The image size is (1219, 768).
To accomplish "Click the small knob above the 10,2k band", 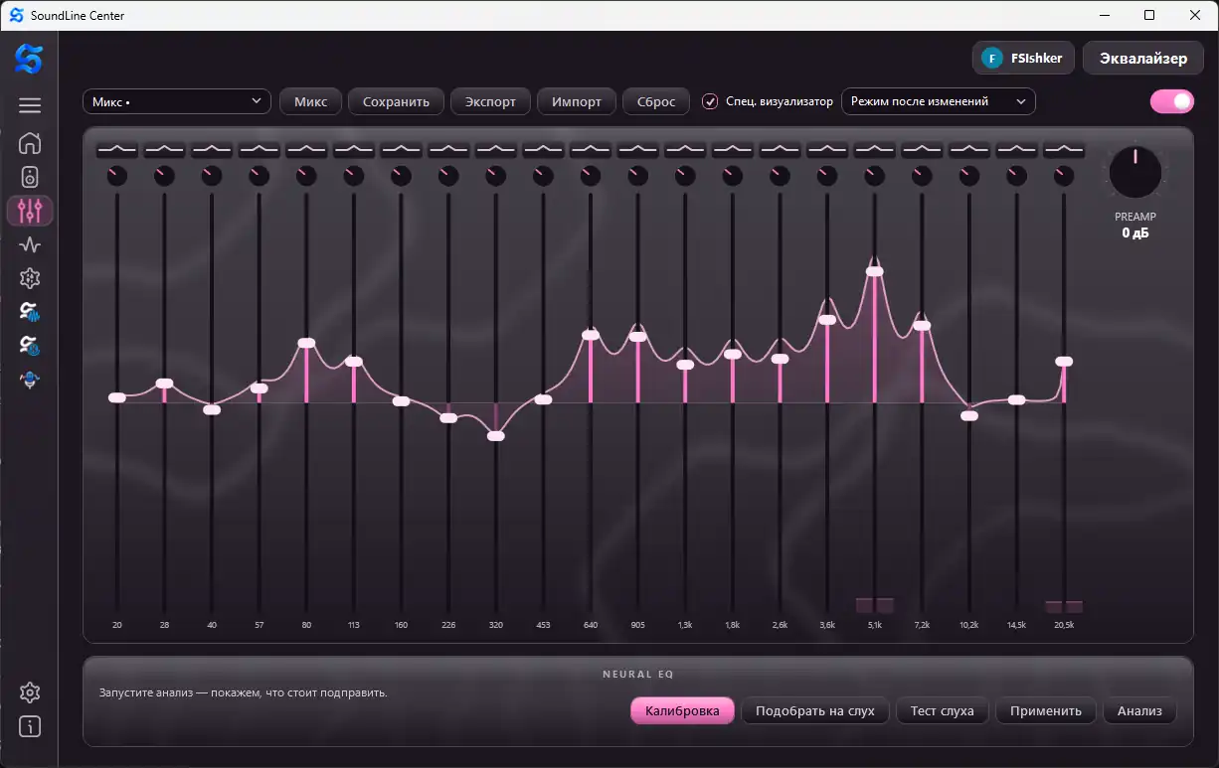I will [969, 177].
